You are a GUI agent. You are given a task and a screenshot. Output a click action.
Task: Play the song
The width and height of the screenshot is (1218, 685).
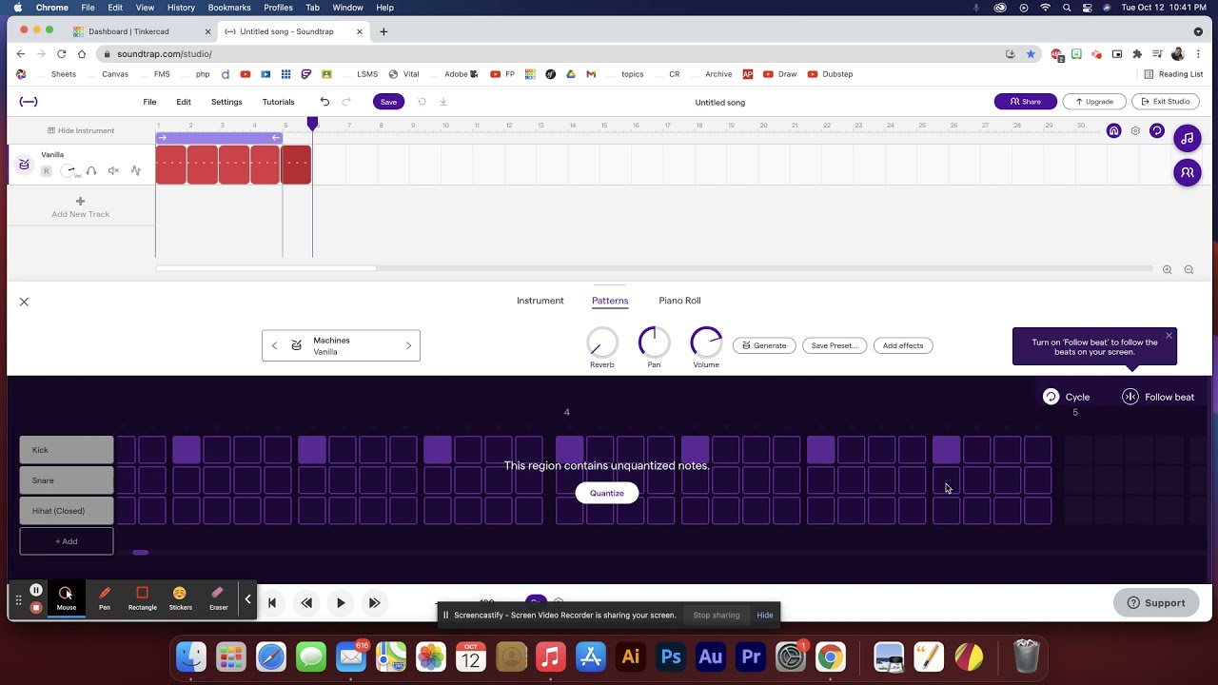[341, 602]
